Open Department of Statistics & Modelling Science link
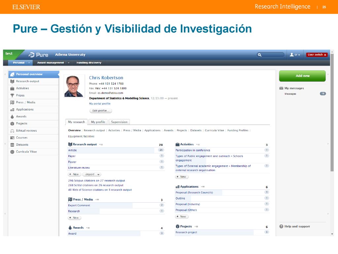Screen dimensions: 338x254 (119, 98)
